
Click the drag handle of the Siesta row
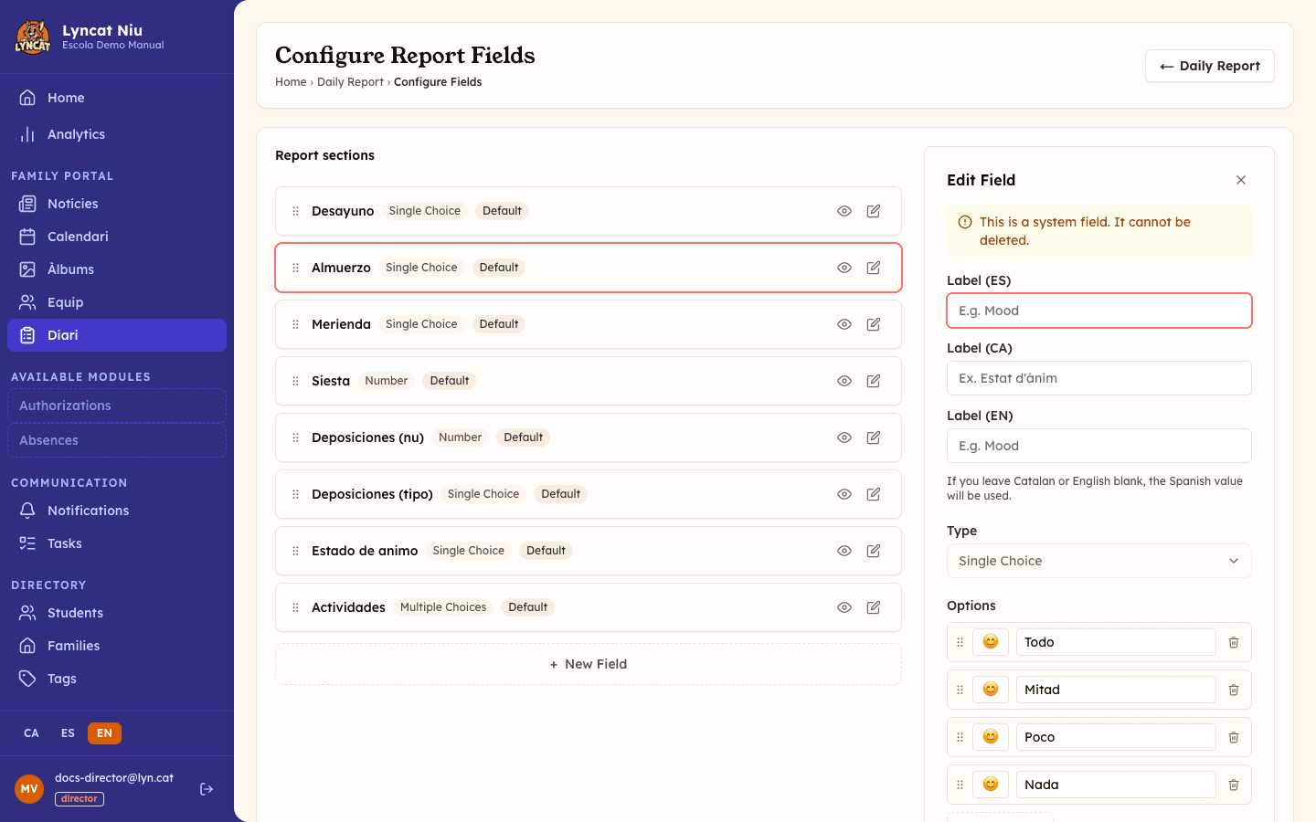295,381
